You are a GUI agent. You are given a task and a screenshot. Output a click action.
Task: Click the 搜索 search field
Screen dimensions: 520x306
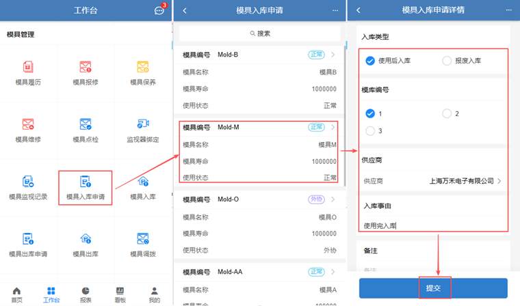[259, 33]
